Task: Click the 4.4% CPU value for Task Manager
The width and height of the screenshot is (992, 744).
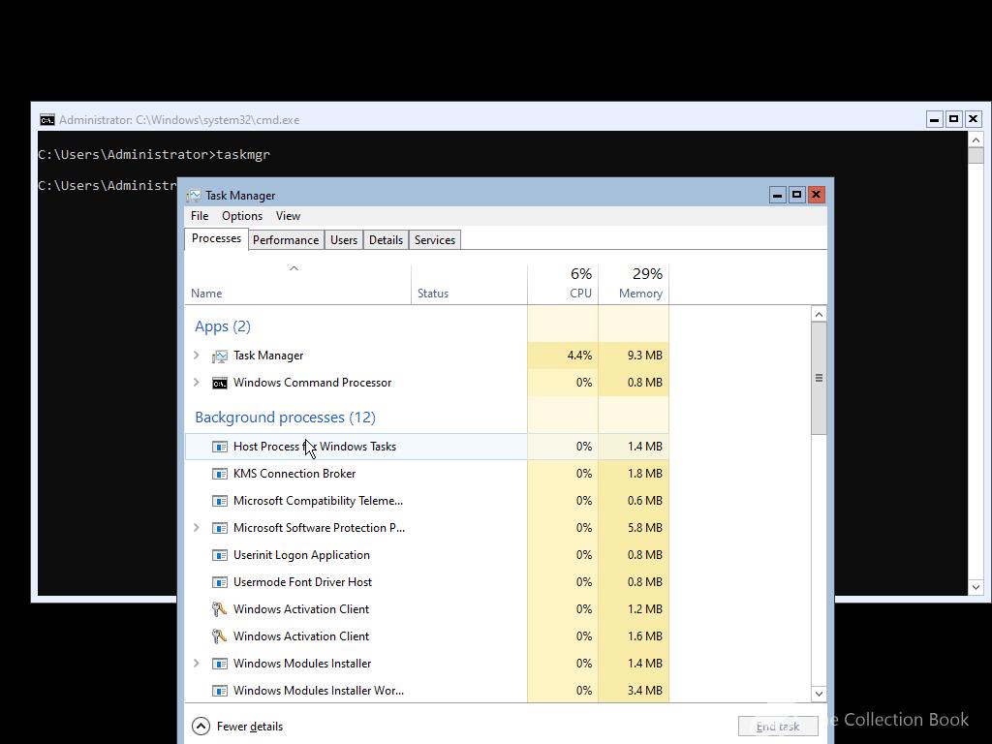Action: pos(579,356)
